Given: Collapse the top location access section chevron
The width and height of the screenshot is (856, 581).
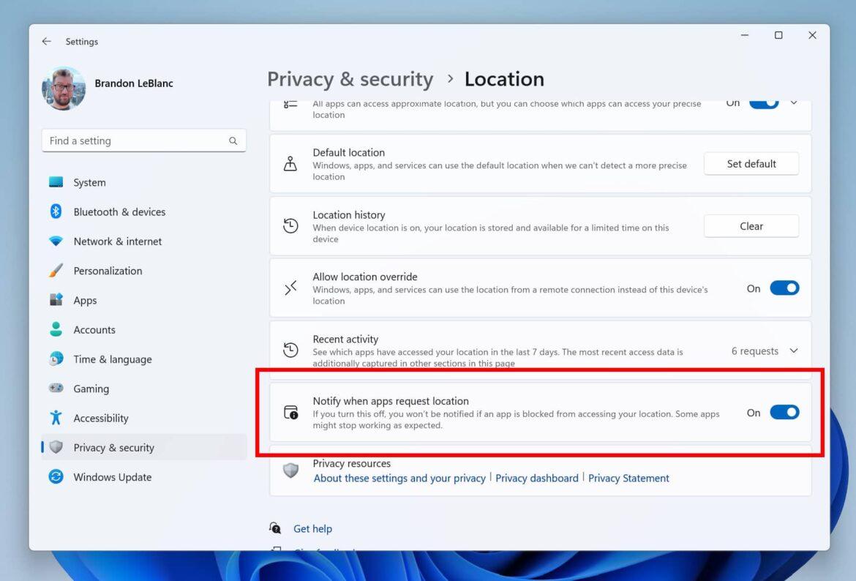Looking at the screenshot, I should [794, 102].
